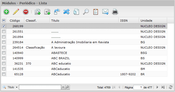Screen dimensions: 175x92
Task: Select the A lavoura title cell
Action: (58, 48)
